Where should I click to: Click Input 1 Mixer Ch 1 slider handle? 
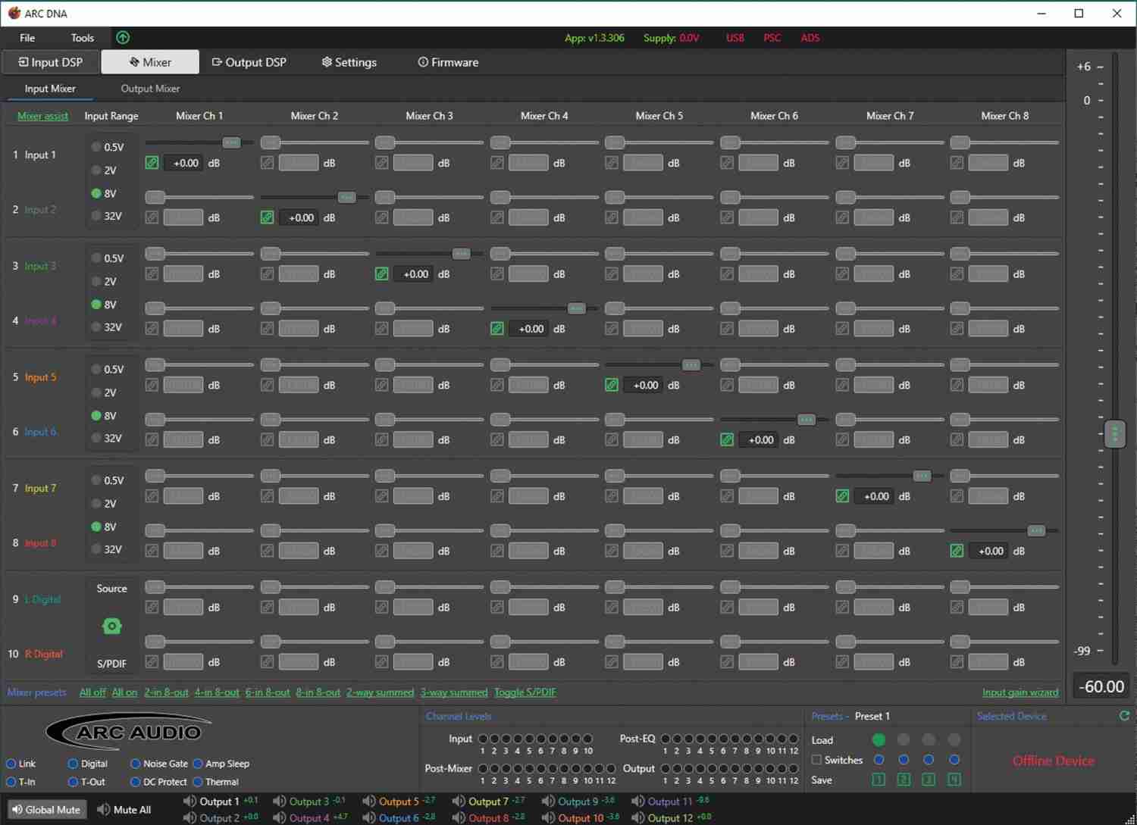click(231, 142)
